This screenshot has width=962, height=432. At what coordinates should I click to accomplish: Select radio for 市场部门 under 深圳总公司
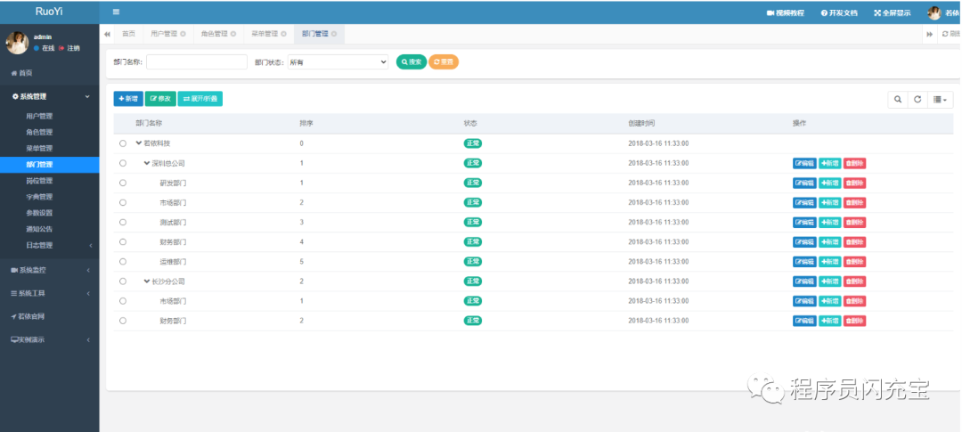point(123,202)
